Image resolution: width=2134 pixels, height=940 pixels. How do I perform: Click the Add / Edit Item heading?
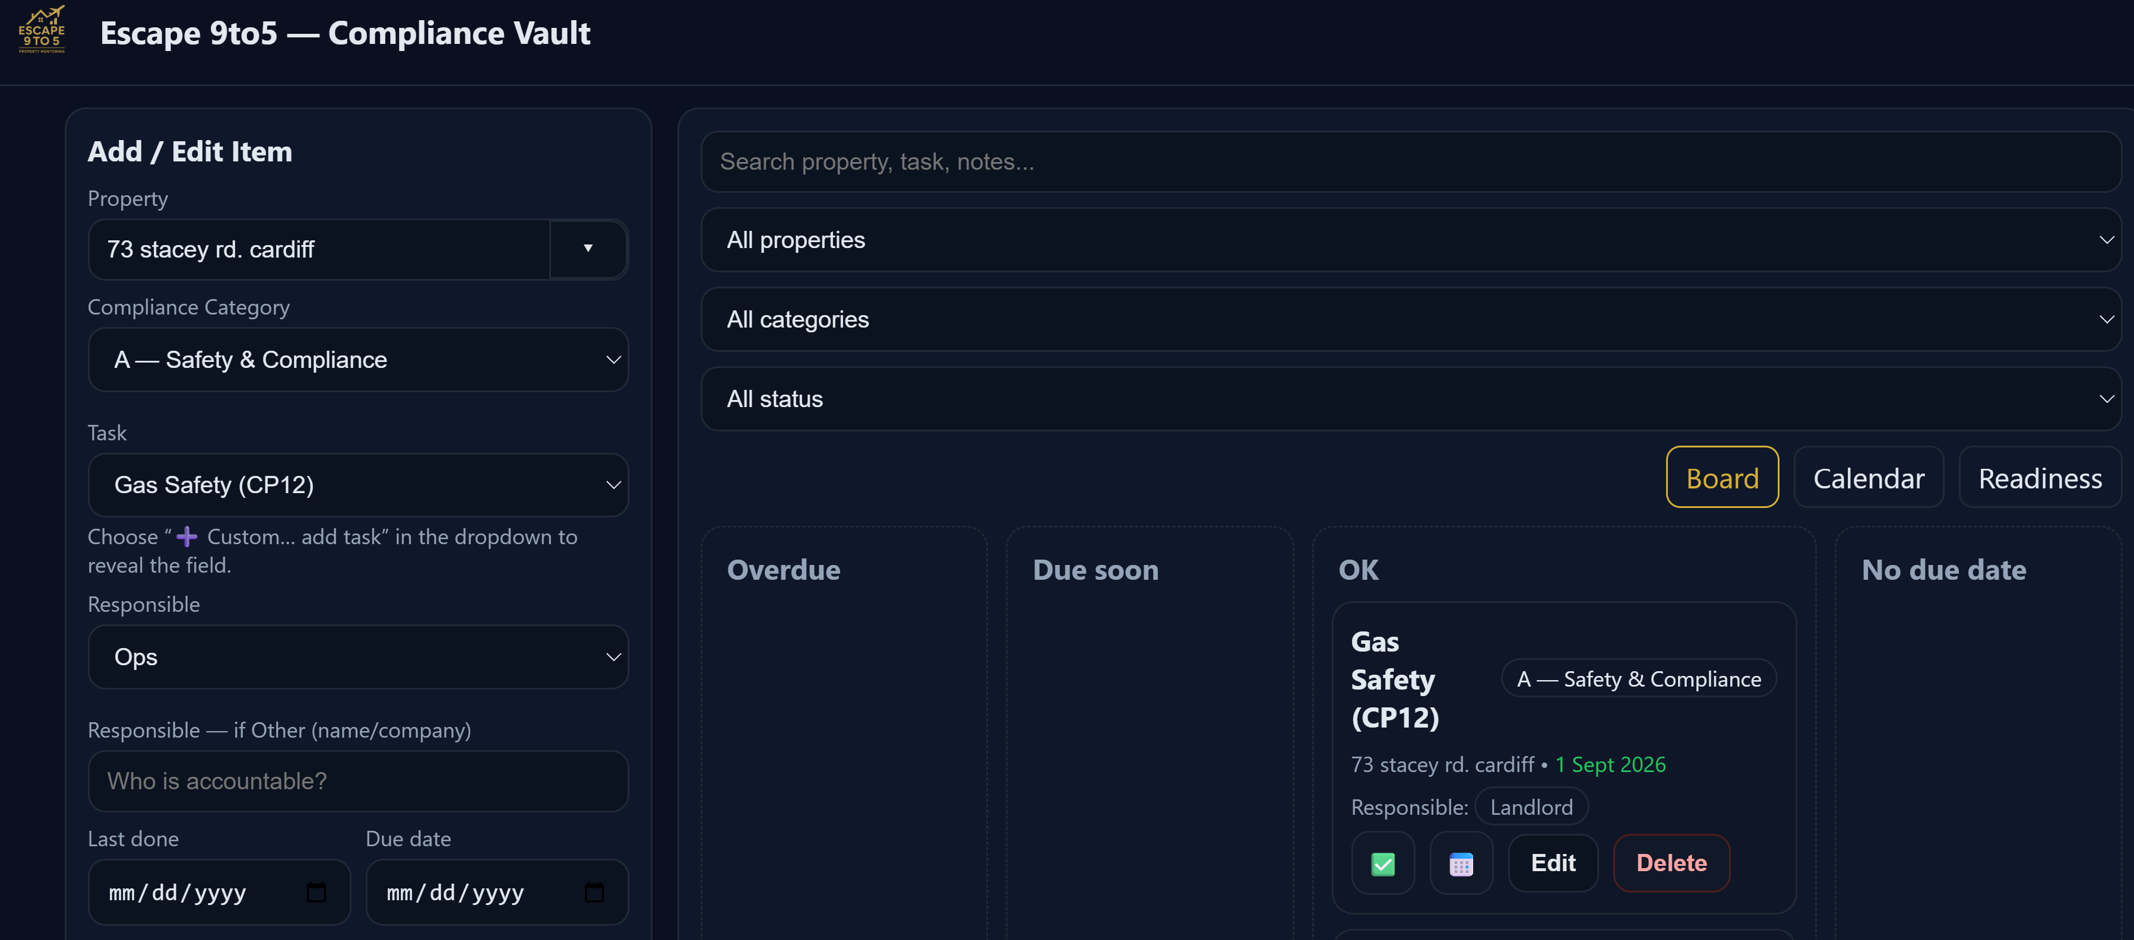point(189,151)
